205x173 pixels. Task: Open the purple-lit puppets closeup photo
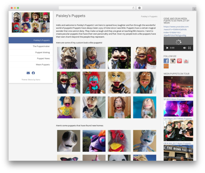[178, 109]
